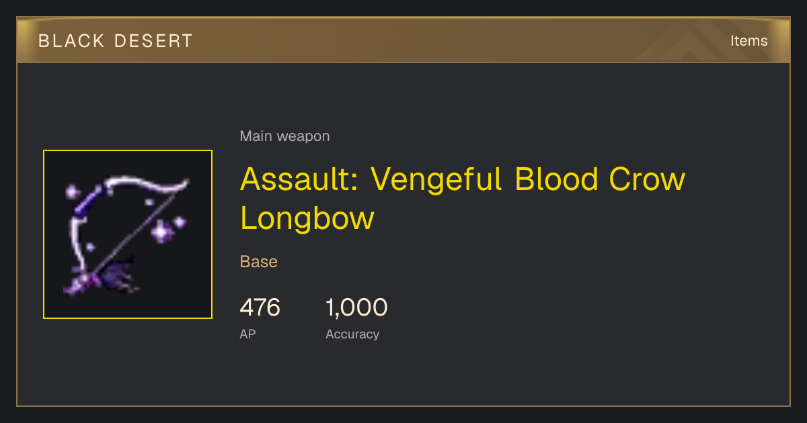Open the Items link in header
The image size is (807, 423).
748,40
